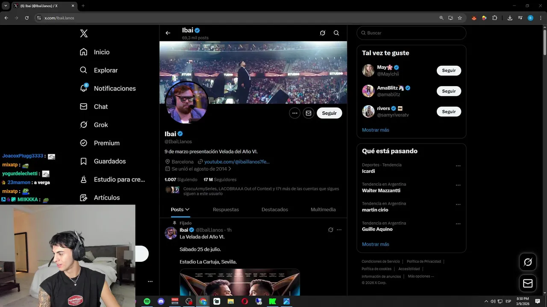Open Condiciones de Servicio link
This screenshot has width=547, height=307.
pos(381,261)
